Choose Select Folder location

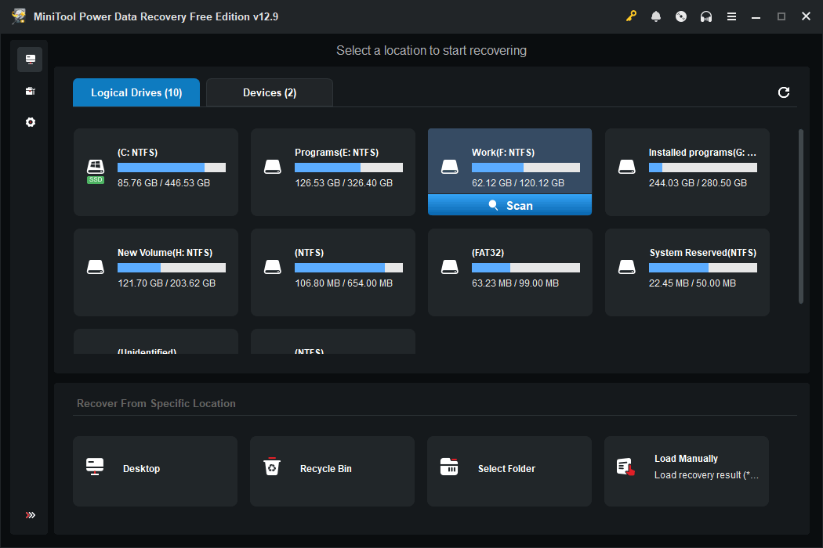(509, 471)
